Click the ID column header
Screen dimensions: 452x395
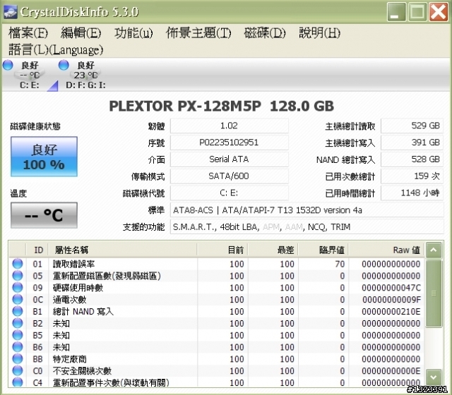[37, 250]
